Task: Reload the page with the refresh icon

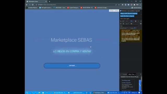Action: tap(33, 5)
